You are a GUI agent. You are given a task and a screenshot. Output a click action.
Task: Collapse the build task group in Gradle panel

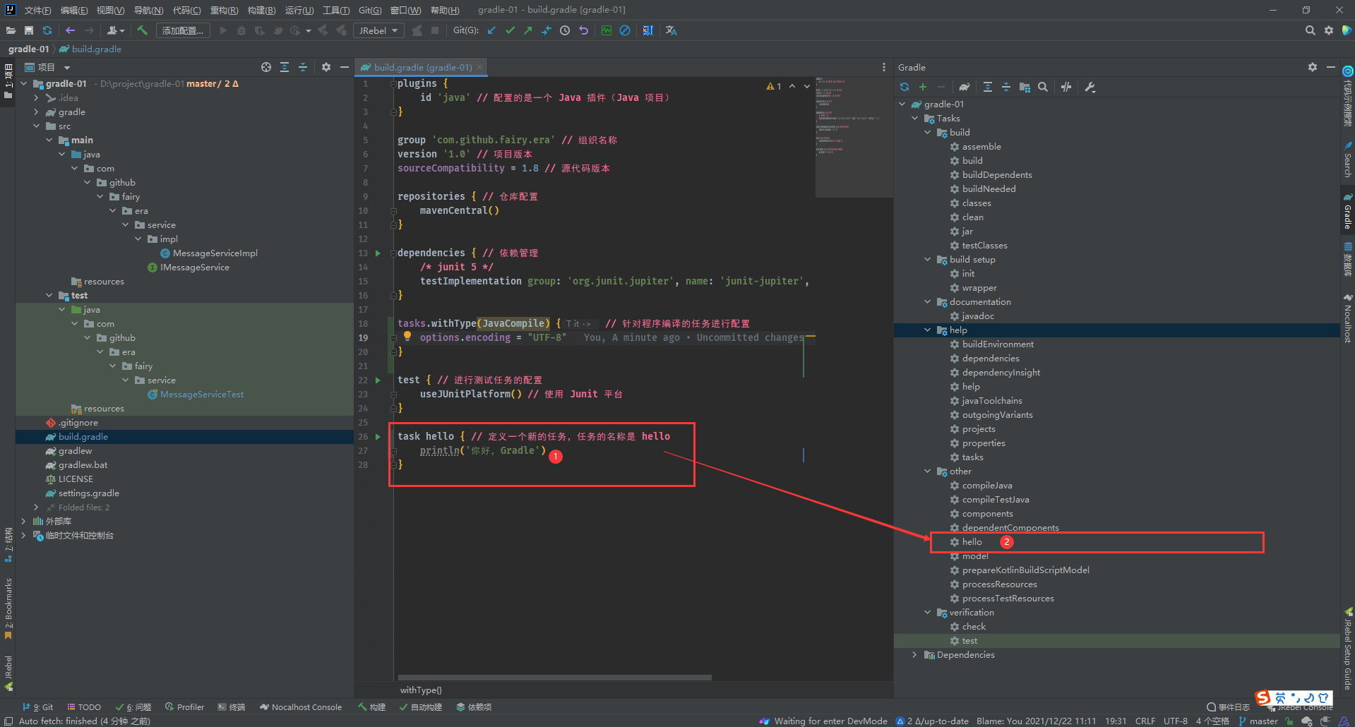(x=928, y=132)
